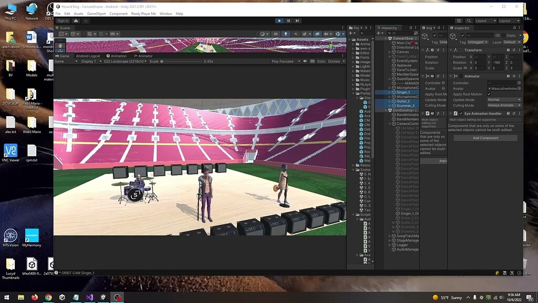
Task: Open the Culling Mode dropdown set to Always Animate
Action: point(504,105)
